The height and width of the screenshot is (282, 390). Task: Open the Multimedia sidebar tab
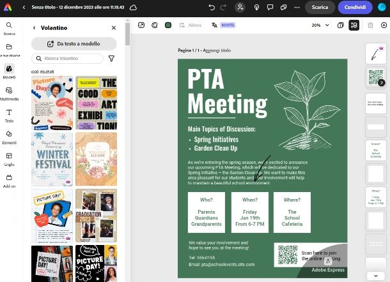[x=9, y=94]
